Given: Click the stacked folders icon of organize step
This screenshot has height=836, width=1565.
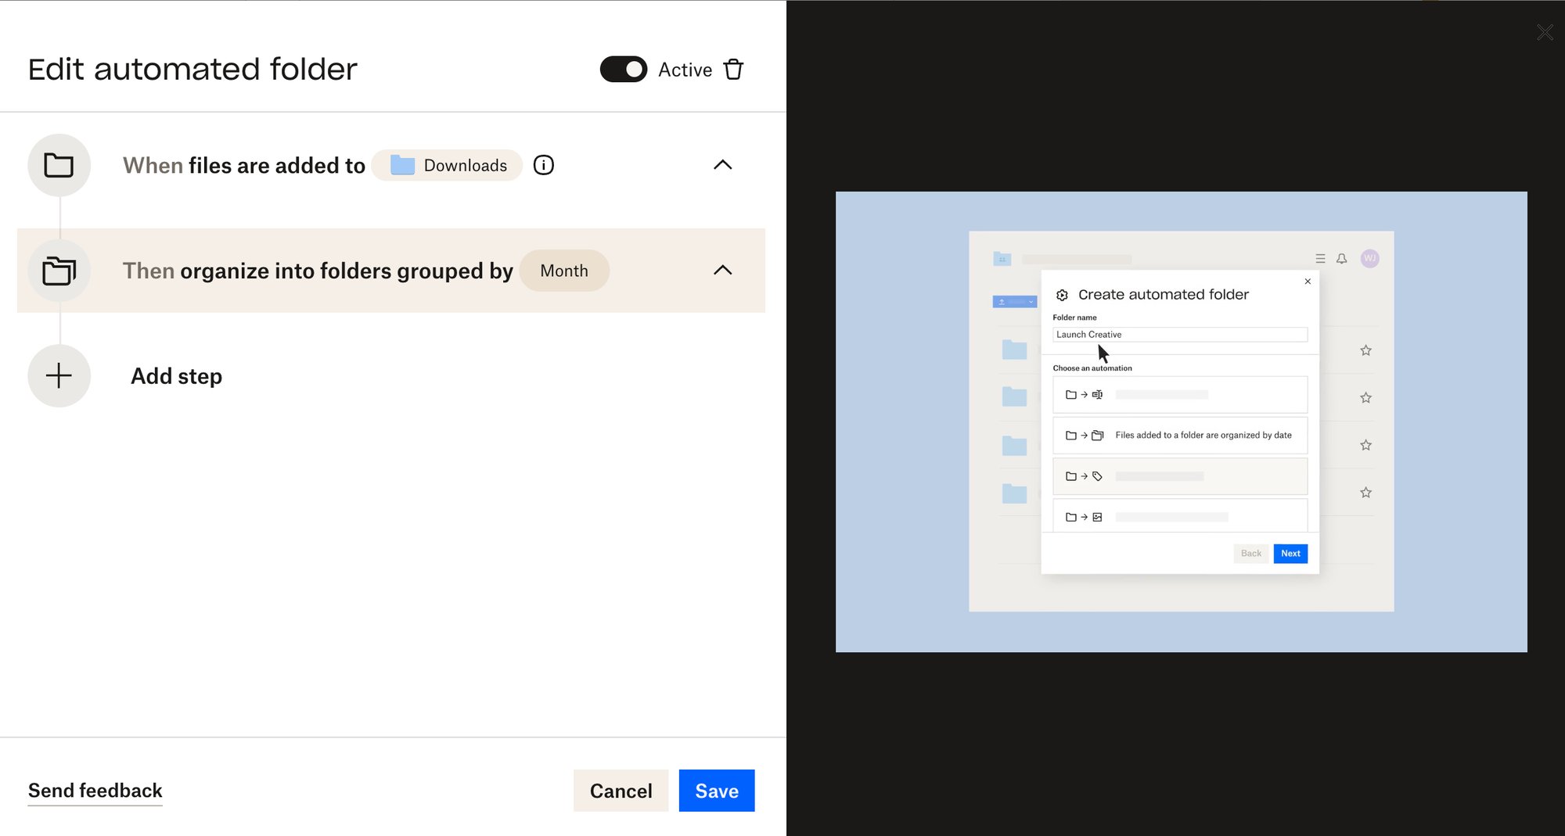Looking at the screenshot, I should (x=59, y=271).
